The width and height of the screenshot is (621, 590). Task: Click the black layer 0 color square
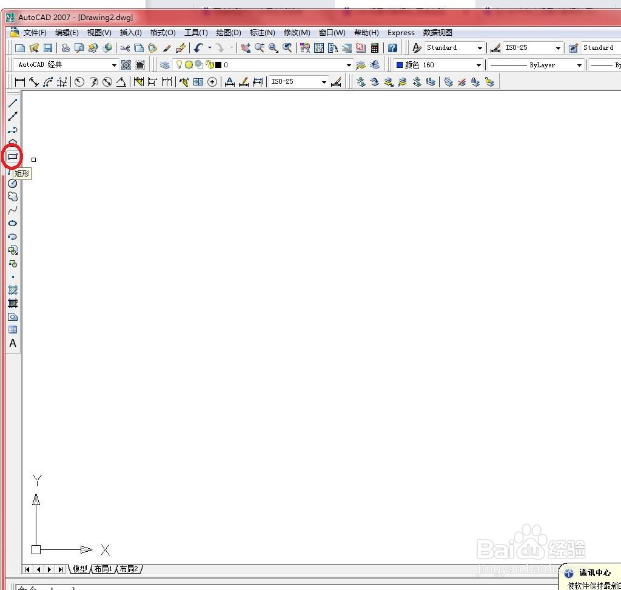point(218,64)
